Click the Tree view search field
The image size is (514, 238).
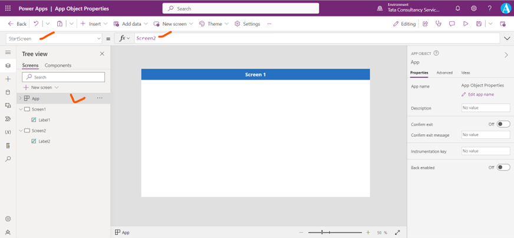pos(64,77)
